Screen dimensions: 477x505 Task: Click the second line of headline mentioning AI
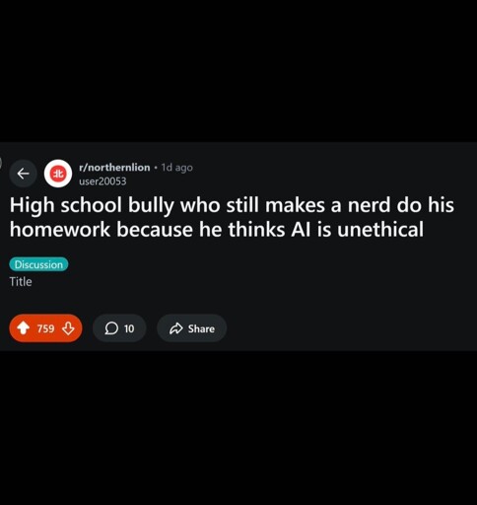point(217,229)
